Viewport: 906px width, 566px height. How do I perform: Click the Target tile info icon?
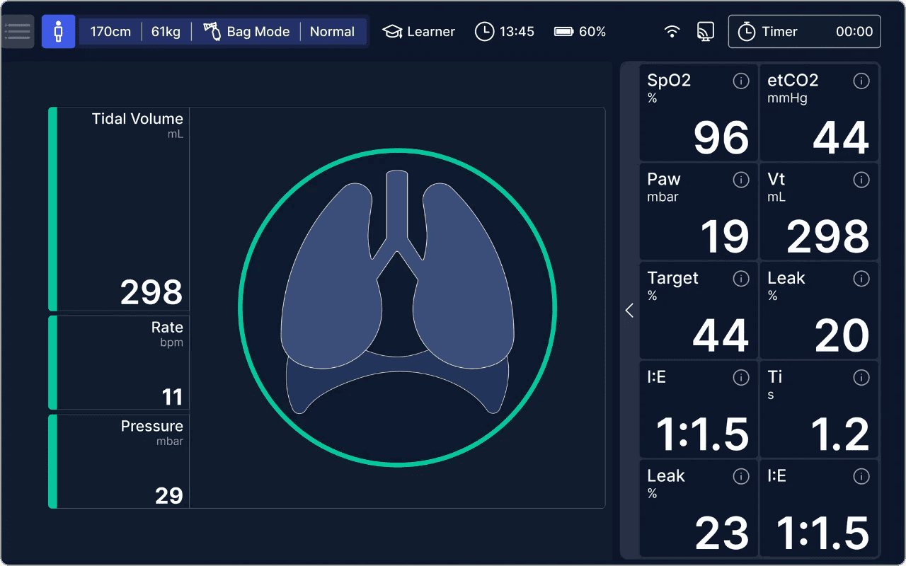[740, 279]
